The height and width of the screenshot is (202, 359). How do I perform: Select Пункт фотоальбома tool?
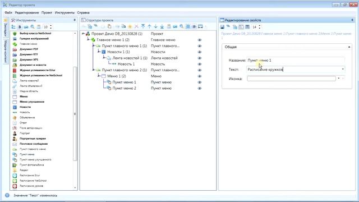pos(31,165)
